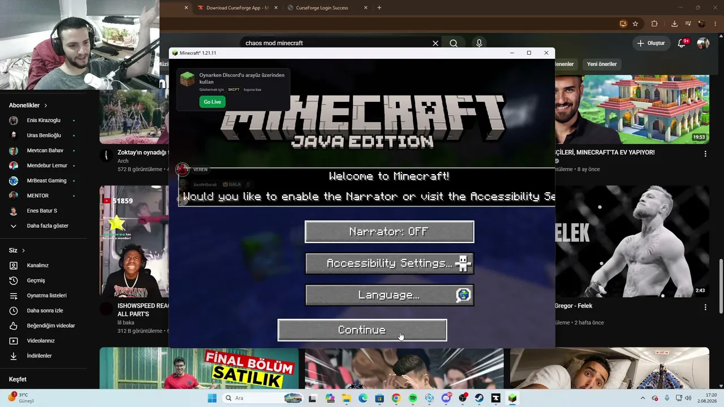The height and width of the screenshot is (407, 724).
Task: Open Microsoft Store from the taskbar
Action: [379, 399]
